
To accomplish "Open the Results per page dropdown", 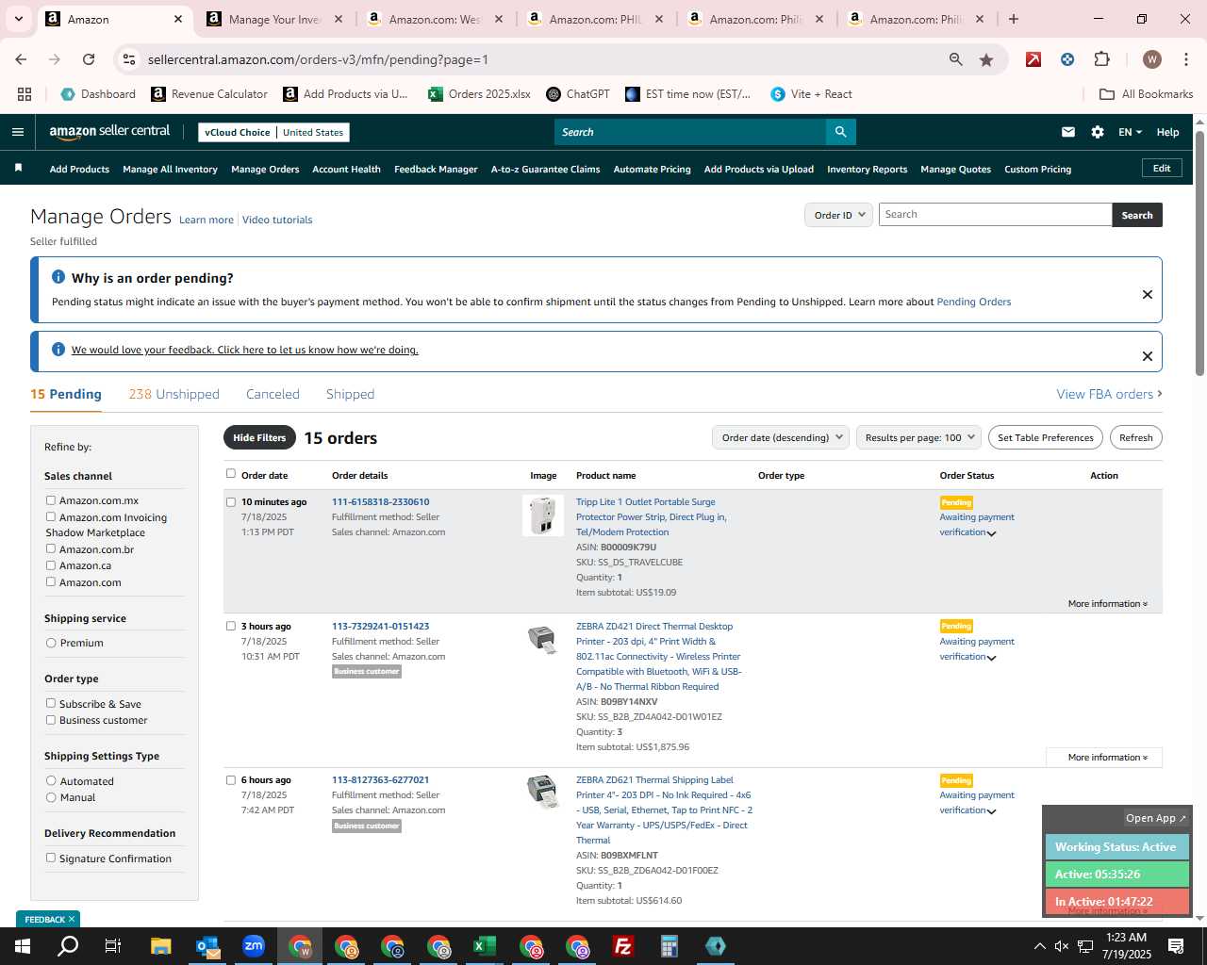I will pyautogui.click(x=918, y=437).
